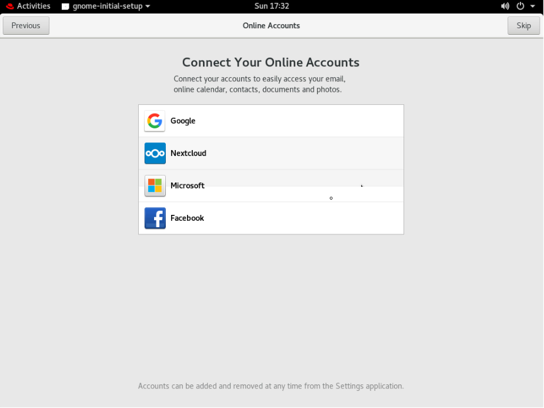The height and width of the screenshot is (408, 544).
Task: Expand the arrow next to gnome-initial-setup
Action: [x=148, y=6]
